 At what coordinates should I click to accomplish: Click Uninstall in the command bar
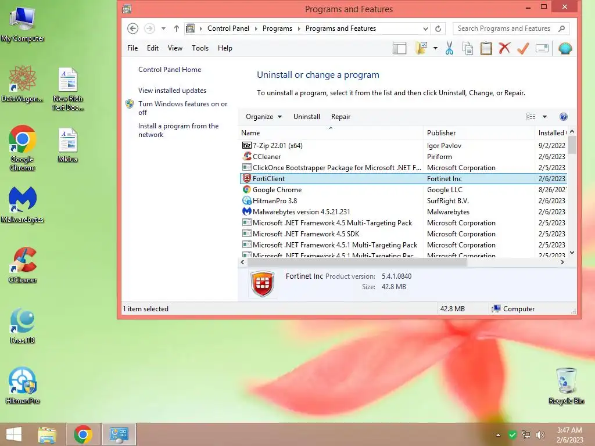(x=307, y=117)
